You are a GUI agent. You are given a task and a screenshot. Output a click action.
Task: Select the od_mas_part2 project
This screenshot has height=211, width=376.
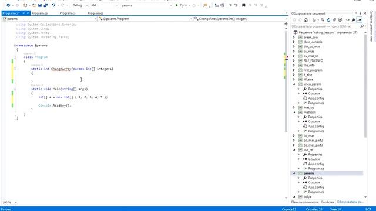(x=313, y=141)
